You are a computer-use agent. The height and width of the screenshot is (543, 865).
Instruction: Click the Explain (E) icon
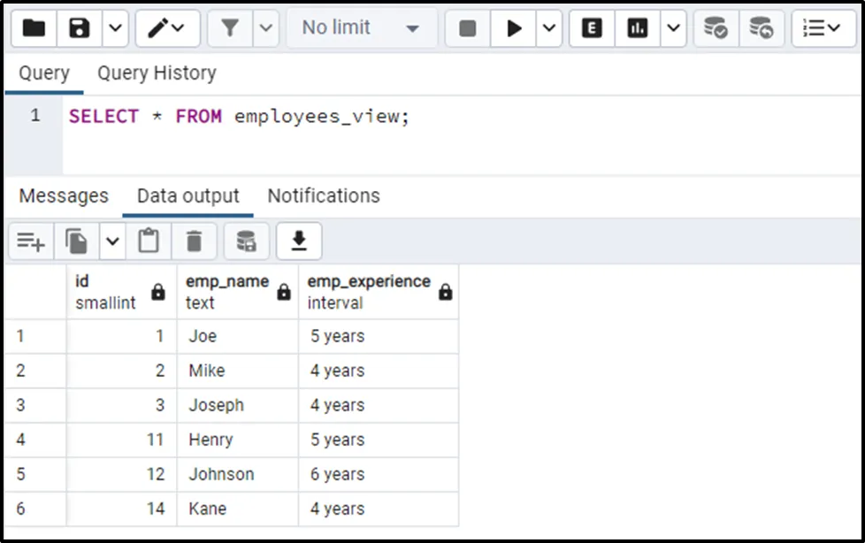tap(593, 28)
